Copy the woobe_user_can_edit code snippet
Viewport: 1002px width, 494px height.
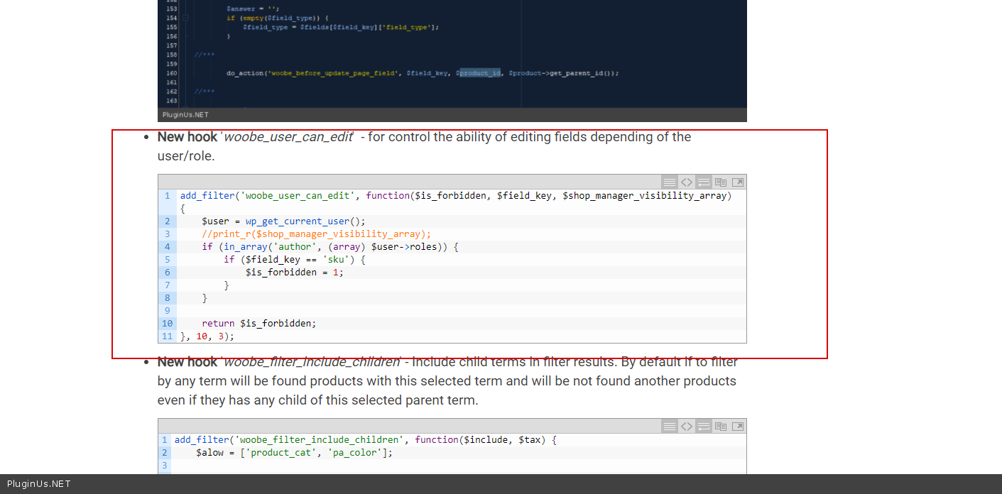point(720,182)
